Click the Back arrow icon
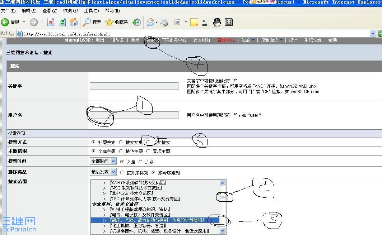This screenshot has width=382, height=235. tap(5, 22)
